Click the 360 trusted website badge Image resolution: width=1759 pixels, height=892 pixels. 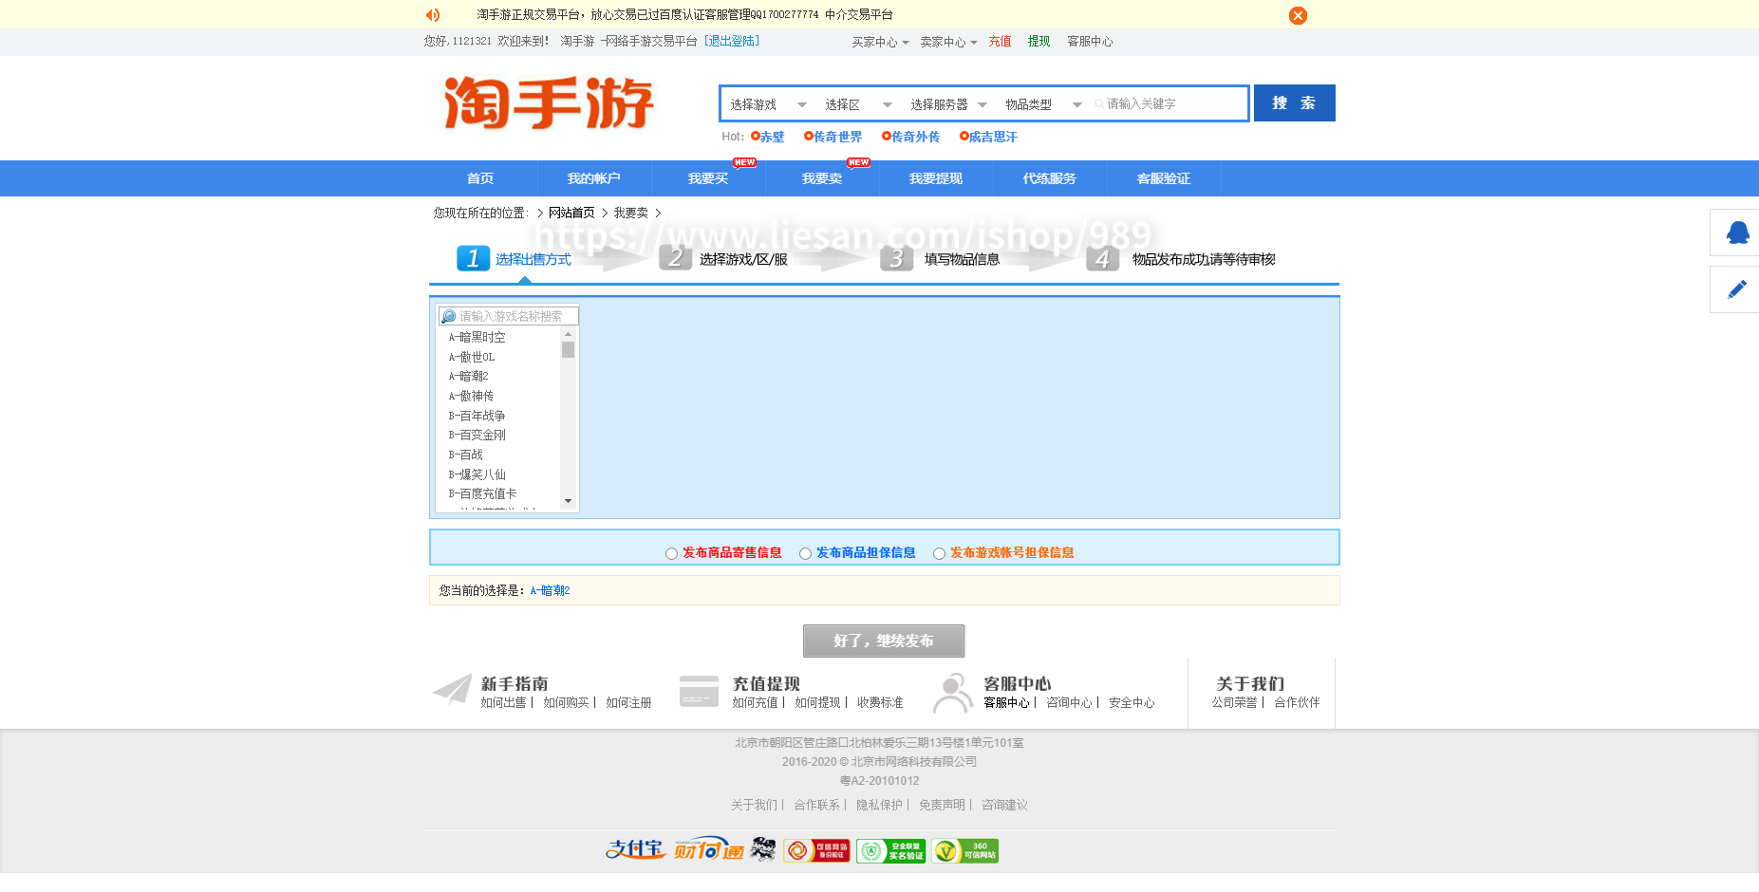(x=964, y=850)
